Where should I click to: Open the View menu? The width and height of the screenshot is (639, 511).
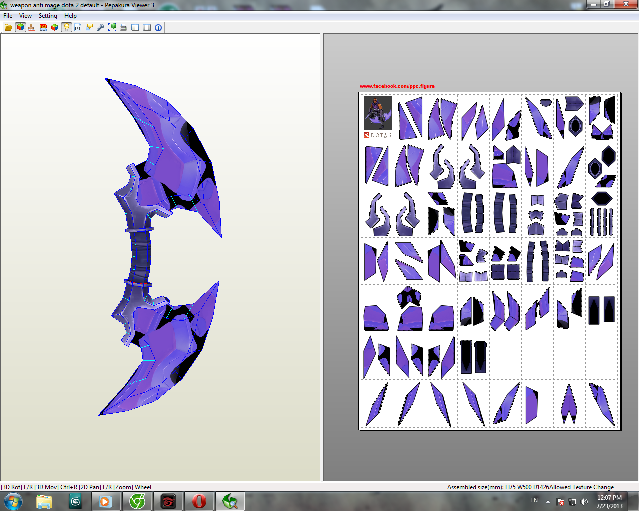pyautogui.click(x=25, y=16)
